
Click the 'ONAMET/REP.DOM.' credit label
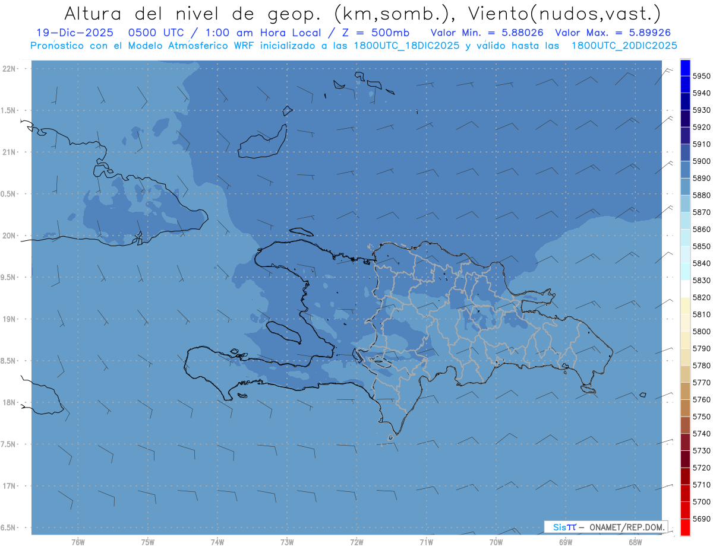click(627, 527)
